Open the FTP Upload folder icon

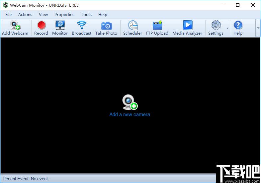157,25
